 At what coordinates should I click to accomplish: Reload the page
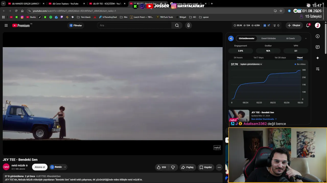click(x=16, y=11)
